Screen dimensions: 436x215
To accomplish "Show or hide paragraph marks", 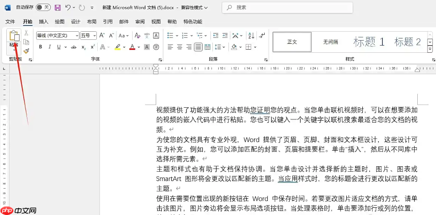I will pos(262,35).
